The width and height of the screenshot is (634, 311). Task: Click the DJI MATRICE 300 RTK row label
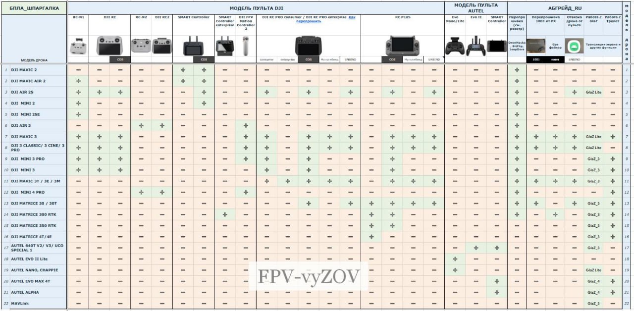[x=34, y=214]
